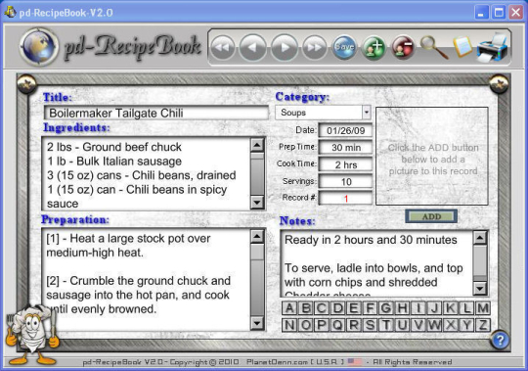Filter recipes by letter F
This screenshot has height=371, width=528.
pyautogui.click(x=370, y=308)
